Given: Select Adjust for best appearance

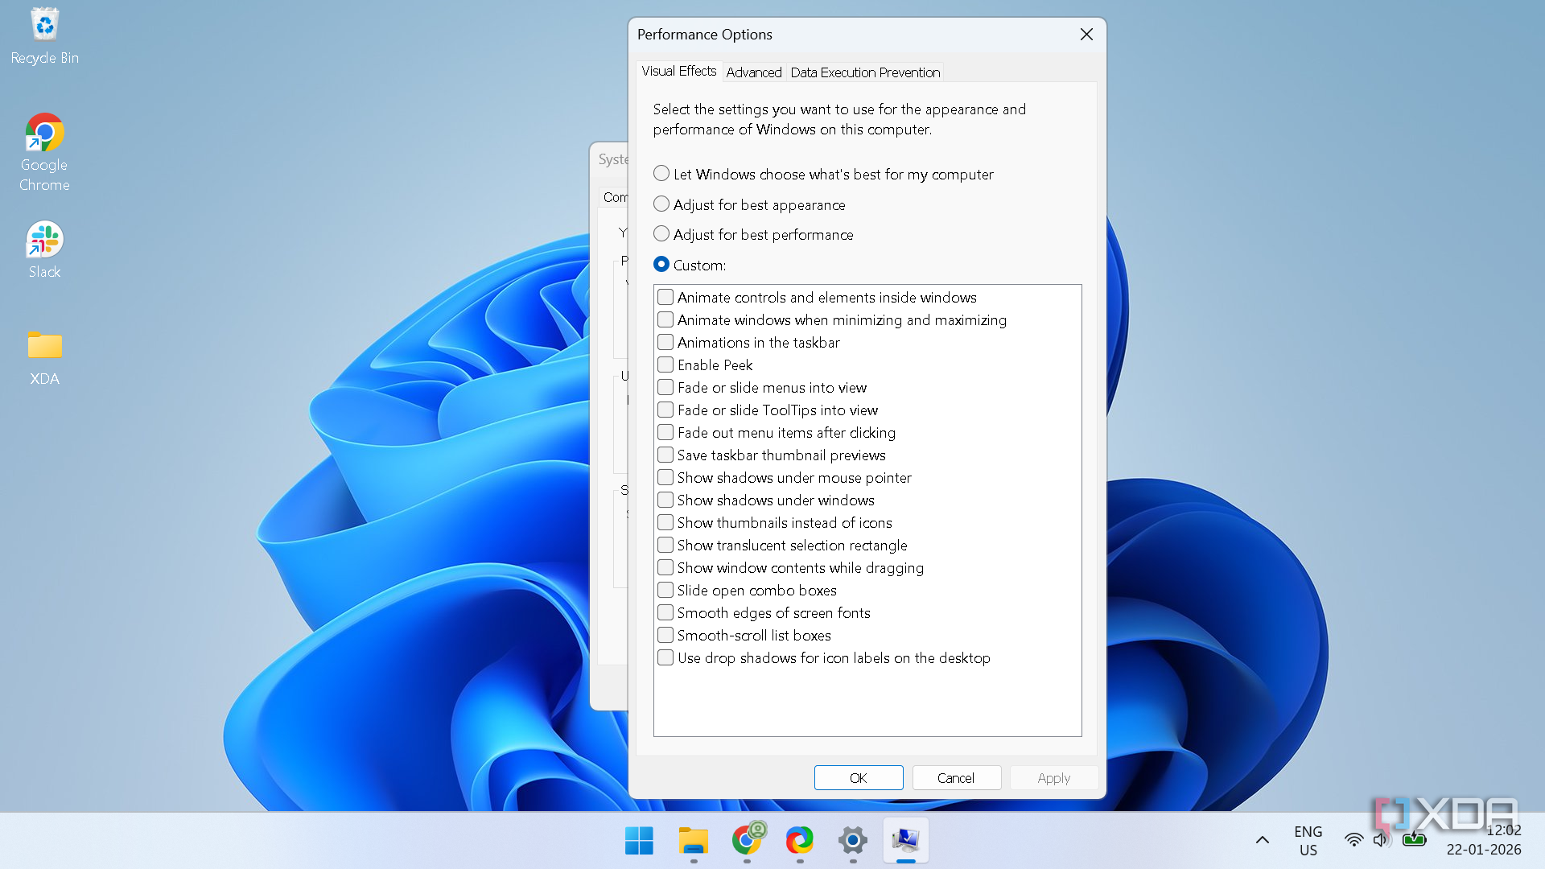Looking at the screenshot, I should pos(749,204).
